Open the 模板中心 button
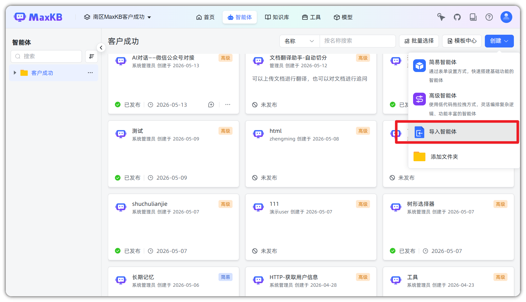 [462, 41]
